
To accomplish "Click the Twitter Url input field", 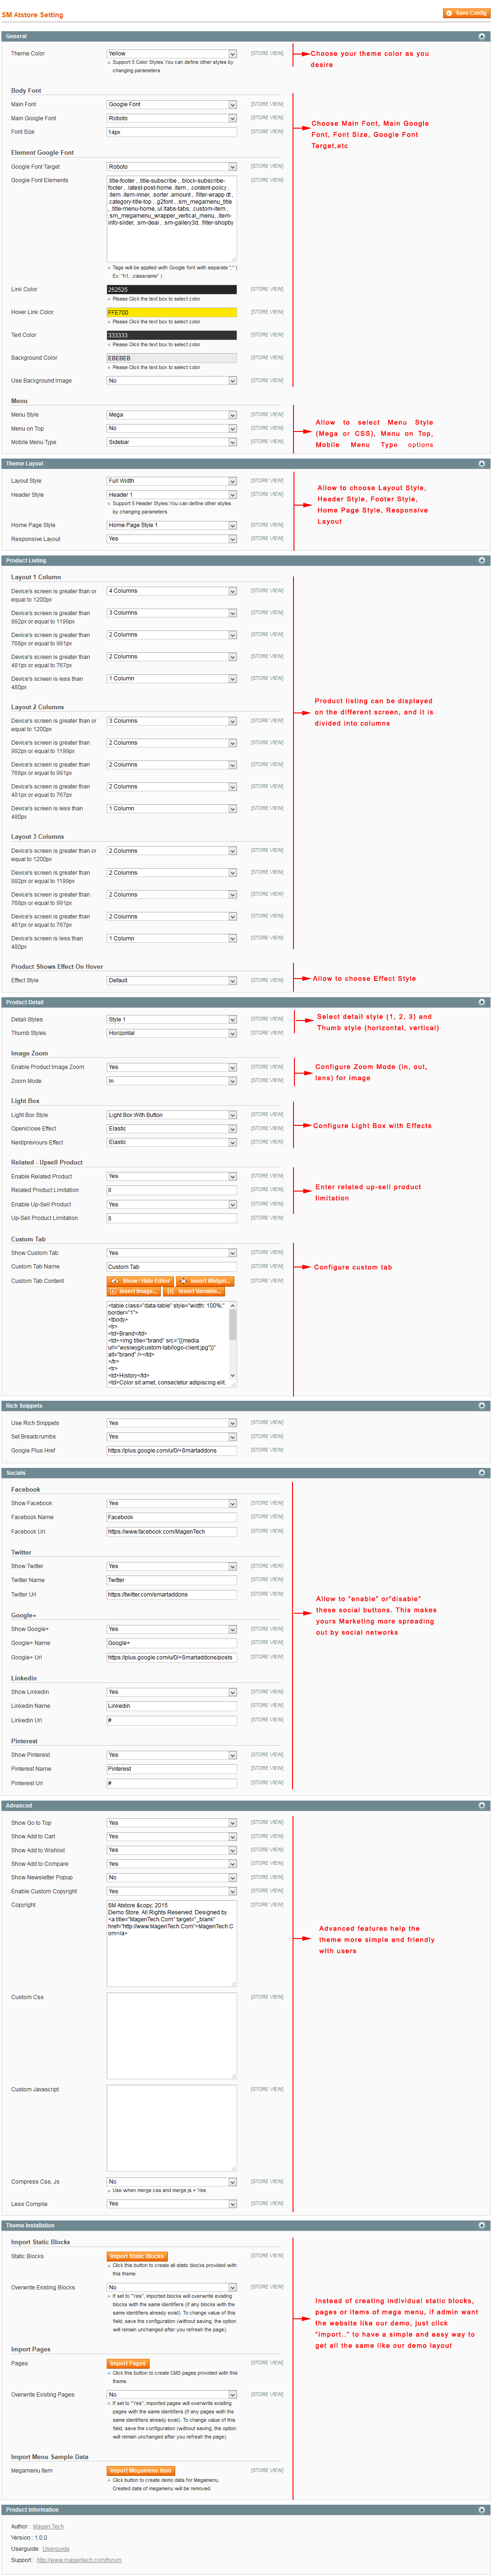I will (x=172, y=1595).
